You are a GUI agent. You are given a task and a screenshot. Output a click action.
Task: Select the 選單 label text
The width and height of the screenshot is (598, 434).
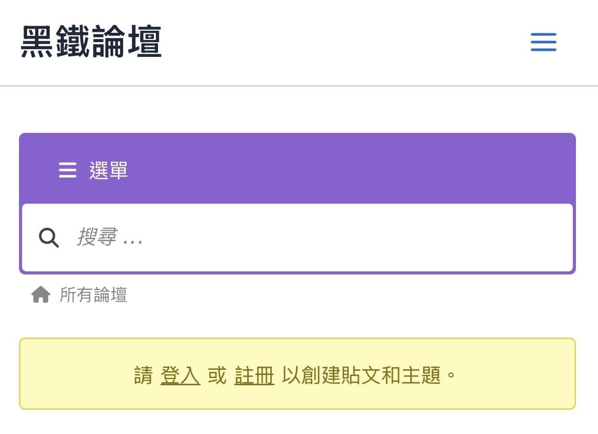point(108,170)
